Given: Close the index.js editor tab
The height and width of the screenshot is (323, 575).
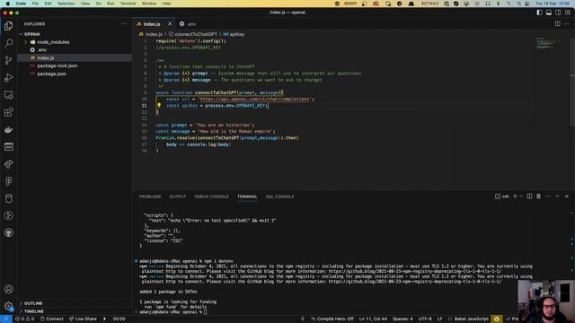Looking at the screenshot, I should click(170, 24).
